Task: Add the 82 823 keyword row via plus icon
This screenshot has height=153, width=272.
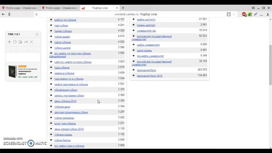Action: click(x=133, y=36)
